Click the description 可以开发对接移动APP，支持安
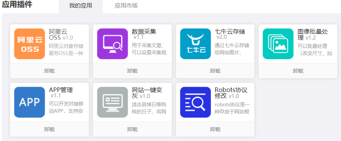 (x=66, y=108)
